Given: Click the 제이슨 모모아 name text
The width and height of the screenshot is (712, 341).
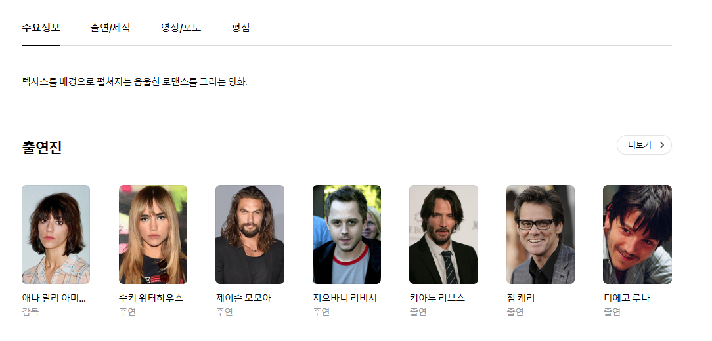Looking at the screenshot, I should pyautogui.click(x=243, y=298).
